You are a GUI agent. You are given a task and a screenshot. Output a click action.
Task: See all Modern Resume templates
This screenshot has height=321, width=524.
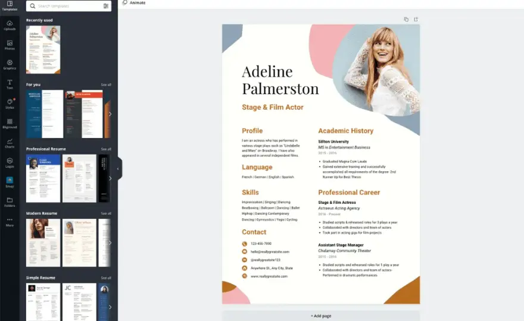coord(106,213)
